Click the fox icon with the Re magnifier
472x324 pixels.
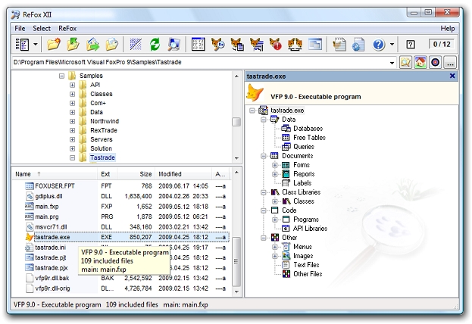point(217,44)
